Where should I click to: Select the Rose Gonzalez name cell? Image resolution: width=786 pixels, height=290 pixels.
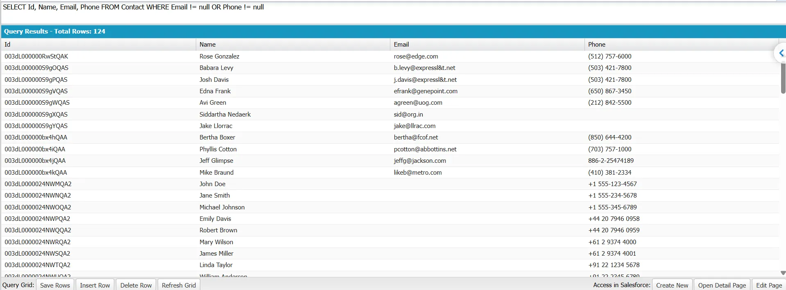293,56
